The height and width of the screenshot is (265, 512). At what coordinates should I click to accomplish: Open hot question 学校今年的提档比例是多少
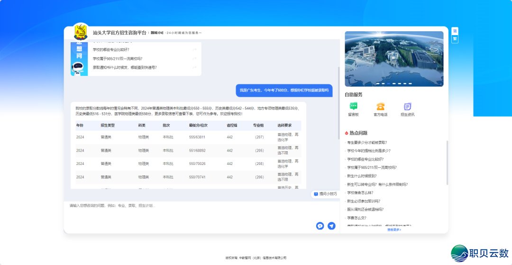tap(369, 151)
